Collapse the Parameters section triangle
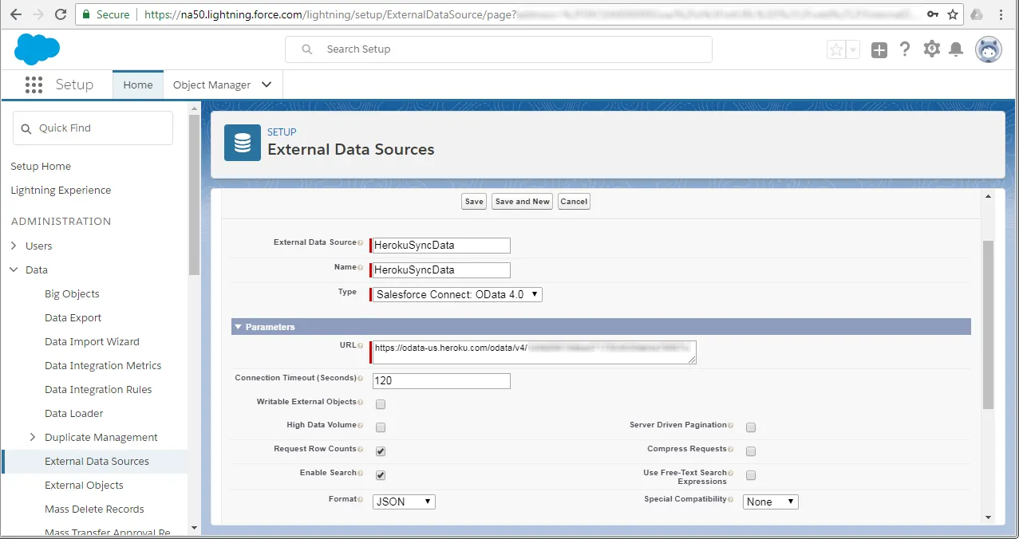 [238, 327]
